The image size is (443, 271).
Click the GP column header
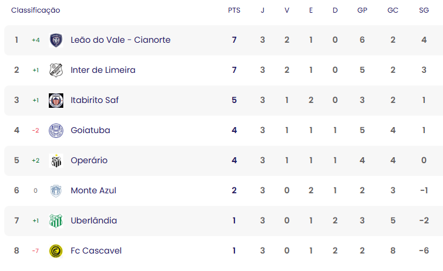[362, 10]
